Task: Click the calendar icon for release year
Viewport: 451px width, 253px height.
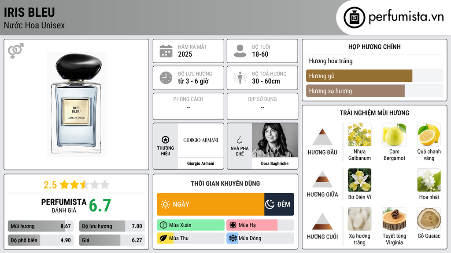Action: click(x=166, y=51)
